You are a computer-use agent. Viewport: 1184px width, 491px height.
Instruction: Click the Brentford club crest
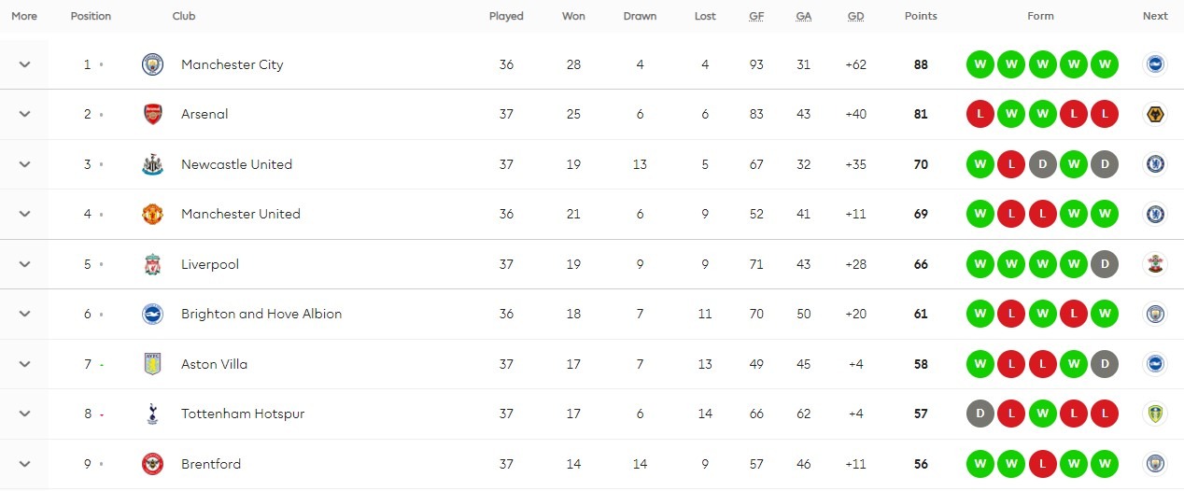pos(152,464)
